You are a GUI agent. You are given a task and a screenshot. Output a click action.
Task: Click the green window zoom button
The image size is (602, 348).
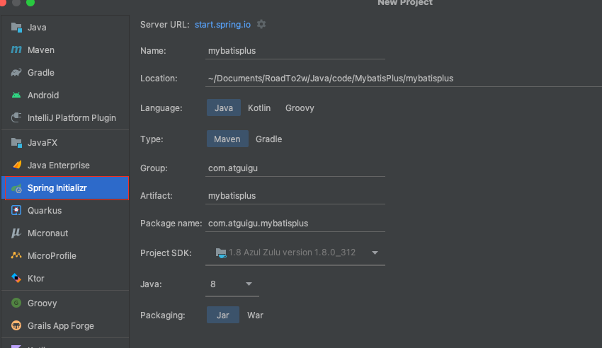(30, 2)
